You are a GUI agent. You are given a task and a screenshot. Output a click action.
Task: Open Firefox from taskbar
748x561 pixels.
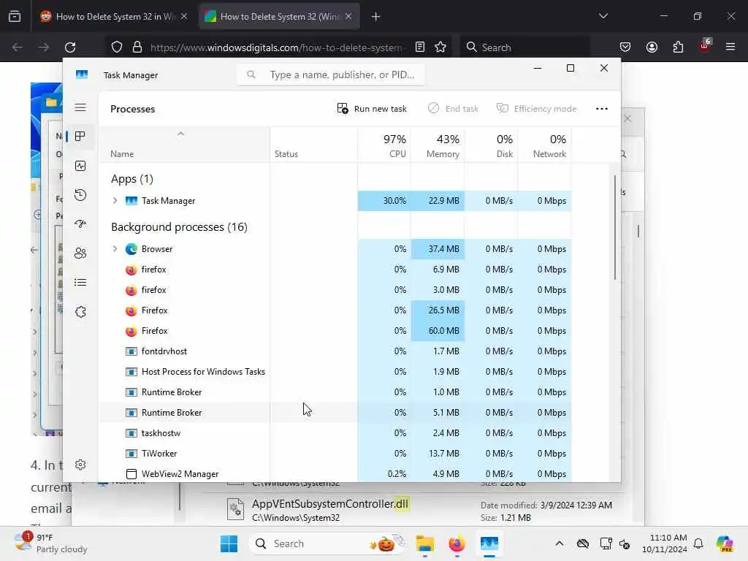(457, 543)
